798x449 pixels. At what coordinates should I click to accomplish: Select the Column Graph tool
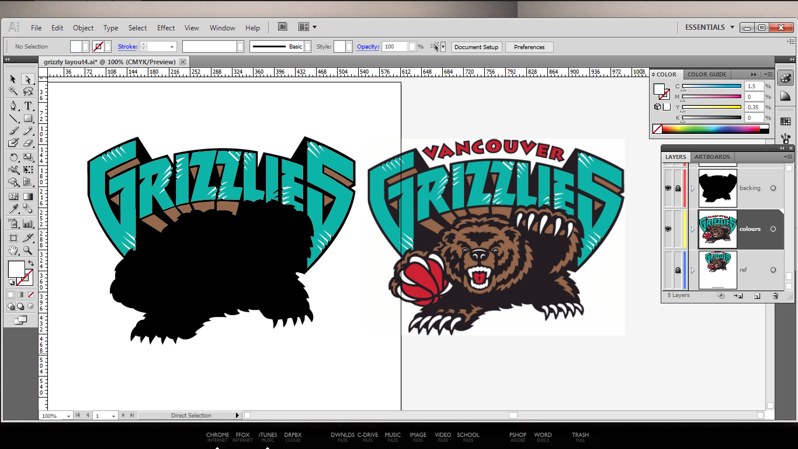[27, 223]
